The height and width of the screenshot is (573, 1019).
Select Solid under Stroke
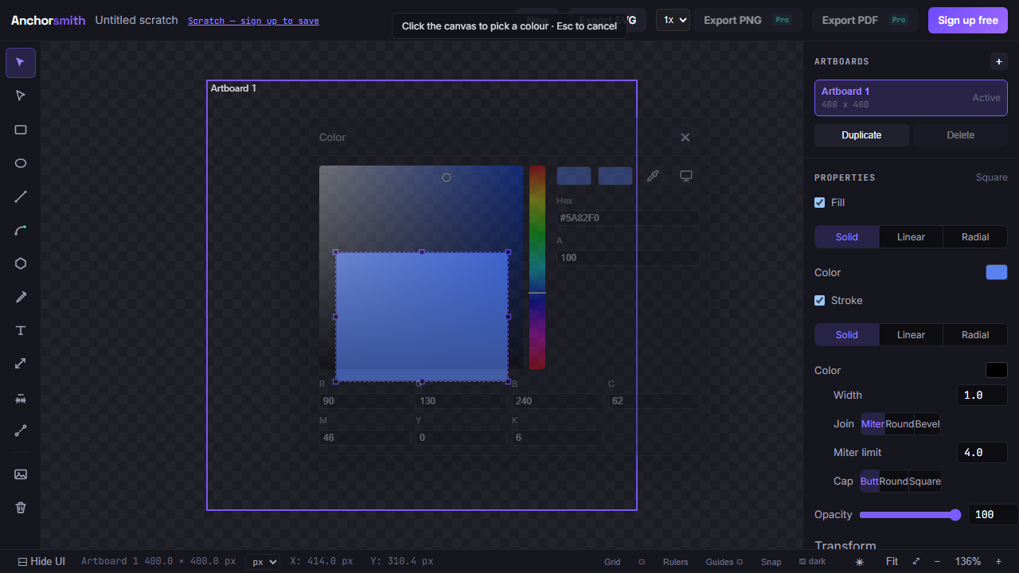847,335
